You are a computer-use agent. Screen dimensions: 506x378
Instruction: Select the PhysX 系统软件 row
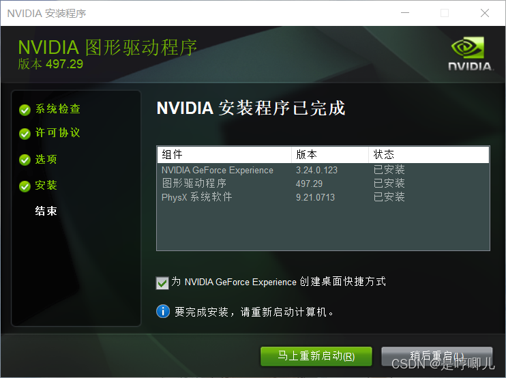[323, 197]
